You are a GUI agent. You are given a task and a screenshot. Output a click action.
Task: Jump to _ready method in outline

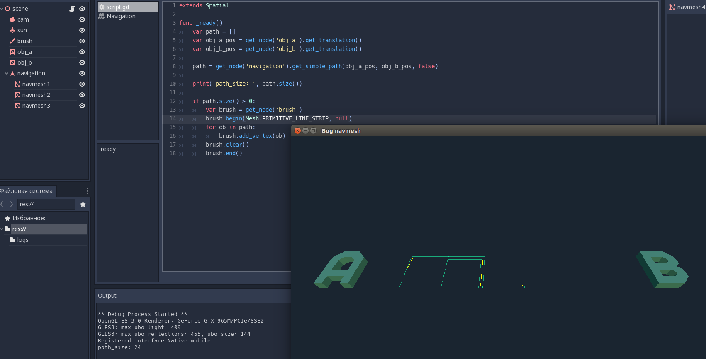pos(107,149)
